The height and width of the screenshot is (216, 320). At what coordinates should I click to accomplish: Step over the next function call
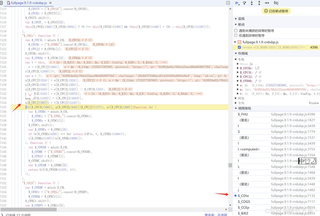coord(244,3)
